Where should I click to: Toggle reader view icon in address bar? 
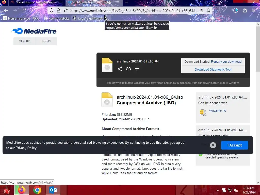point(201,11)
